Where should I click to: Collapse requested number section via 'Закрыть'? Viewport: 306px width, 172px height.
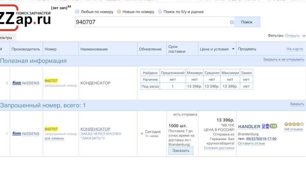tap(297, 104)
